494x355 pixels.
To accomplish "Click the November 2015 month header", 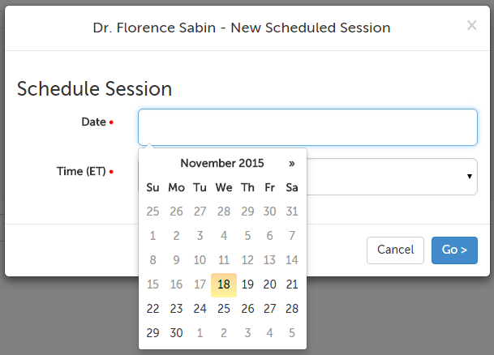I will tap(222, 163).
